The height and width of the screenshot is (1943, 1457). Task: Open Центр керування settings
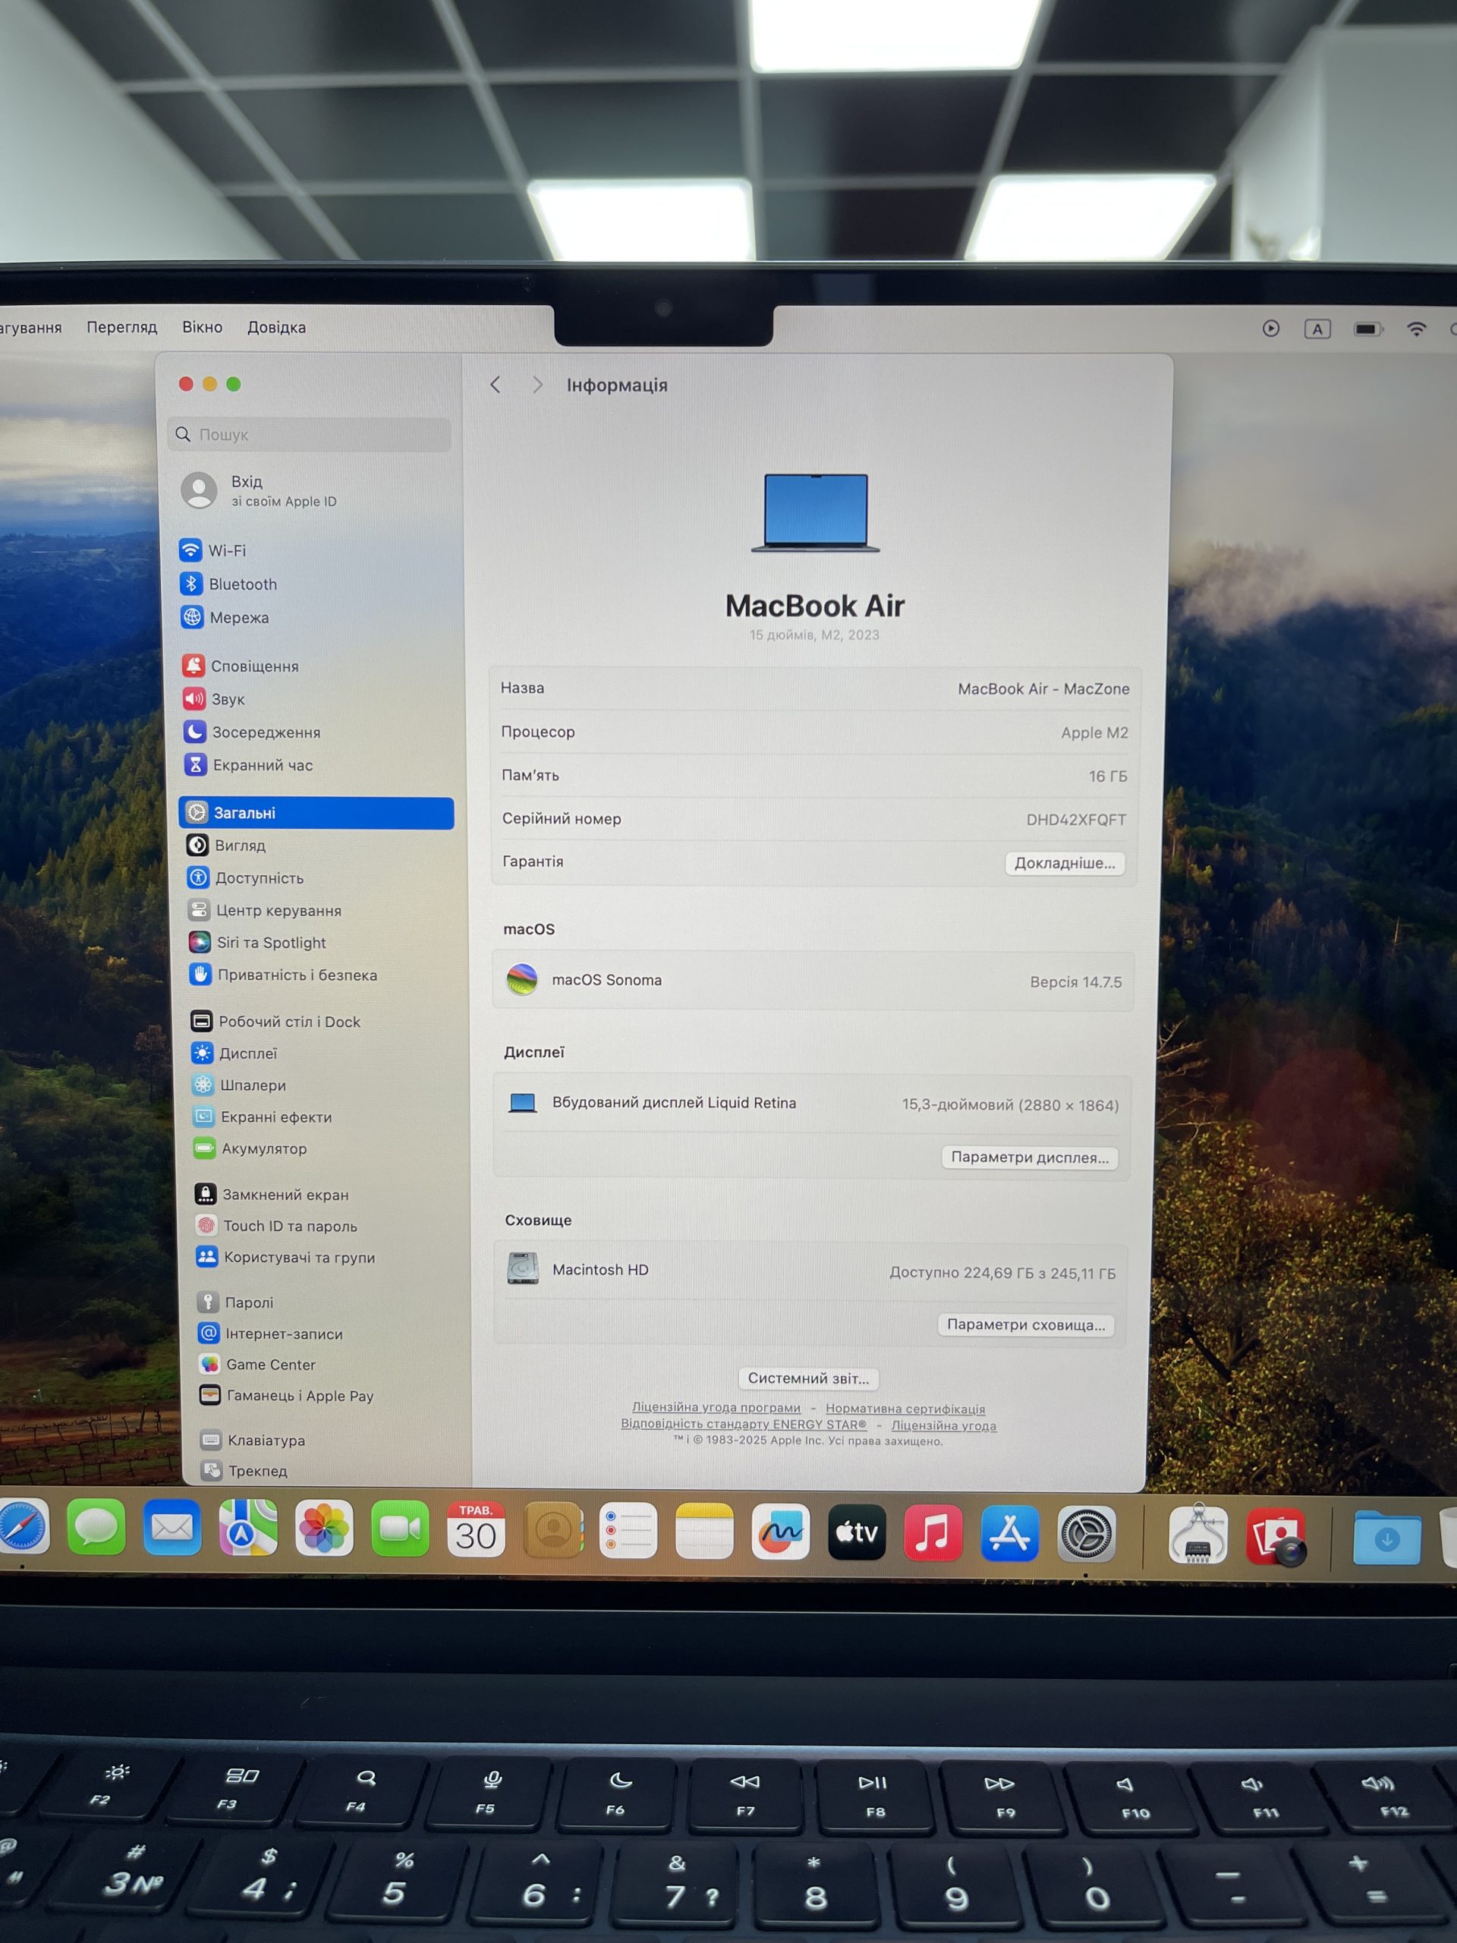tap(266, 910)
